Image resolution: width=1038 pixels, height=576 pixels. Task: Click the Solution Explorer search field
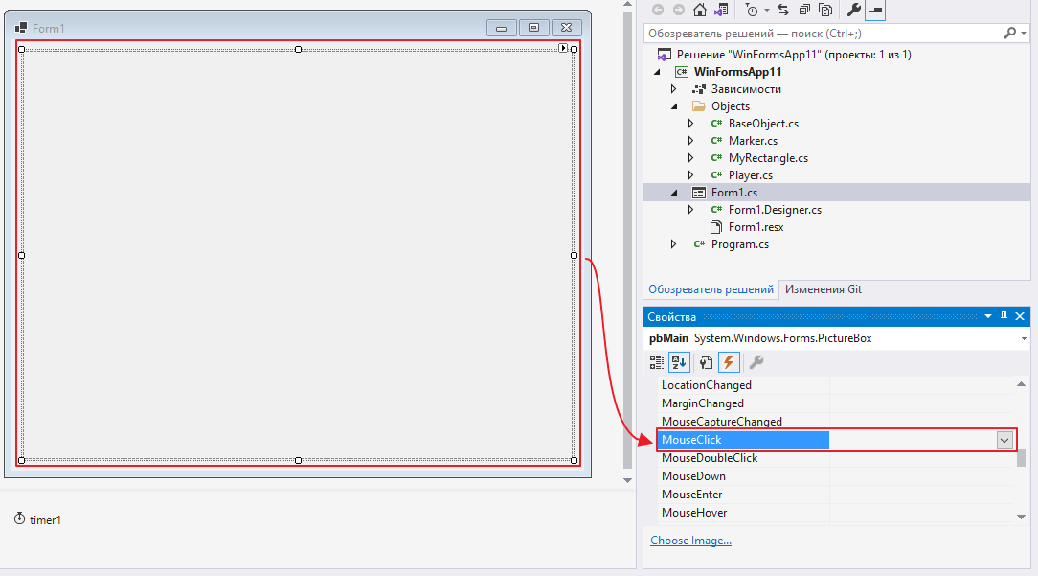[x=824, y=33]
